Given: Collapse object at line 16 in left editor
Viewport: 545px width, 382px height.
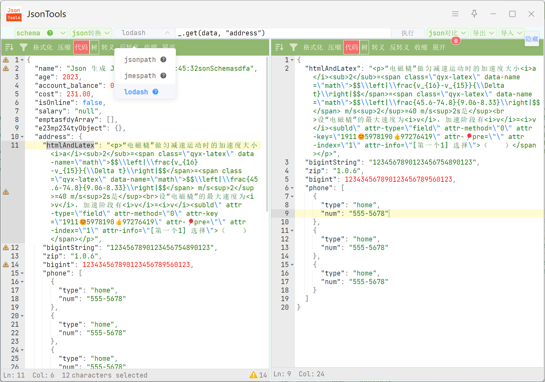Looking at the screenshot, I should (22, 282).
